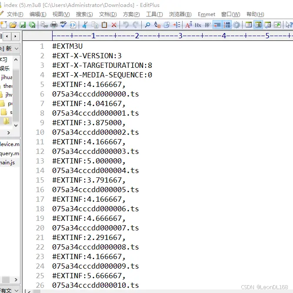Click the 075a34cccdd000004.ts line
This screenshot has width=293, height=293.
point(95,170)
